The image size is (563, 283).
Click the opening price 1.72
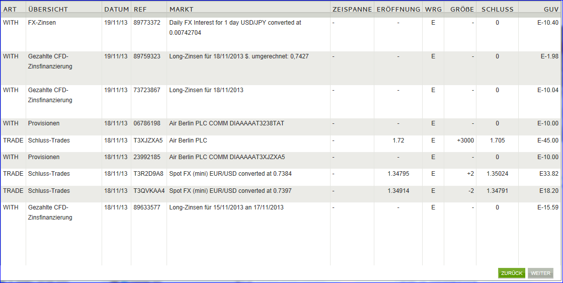[x=398, y=140]
